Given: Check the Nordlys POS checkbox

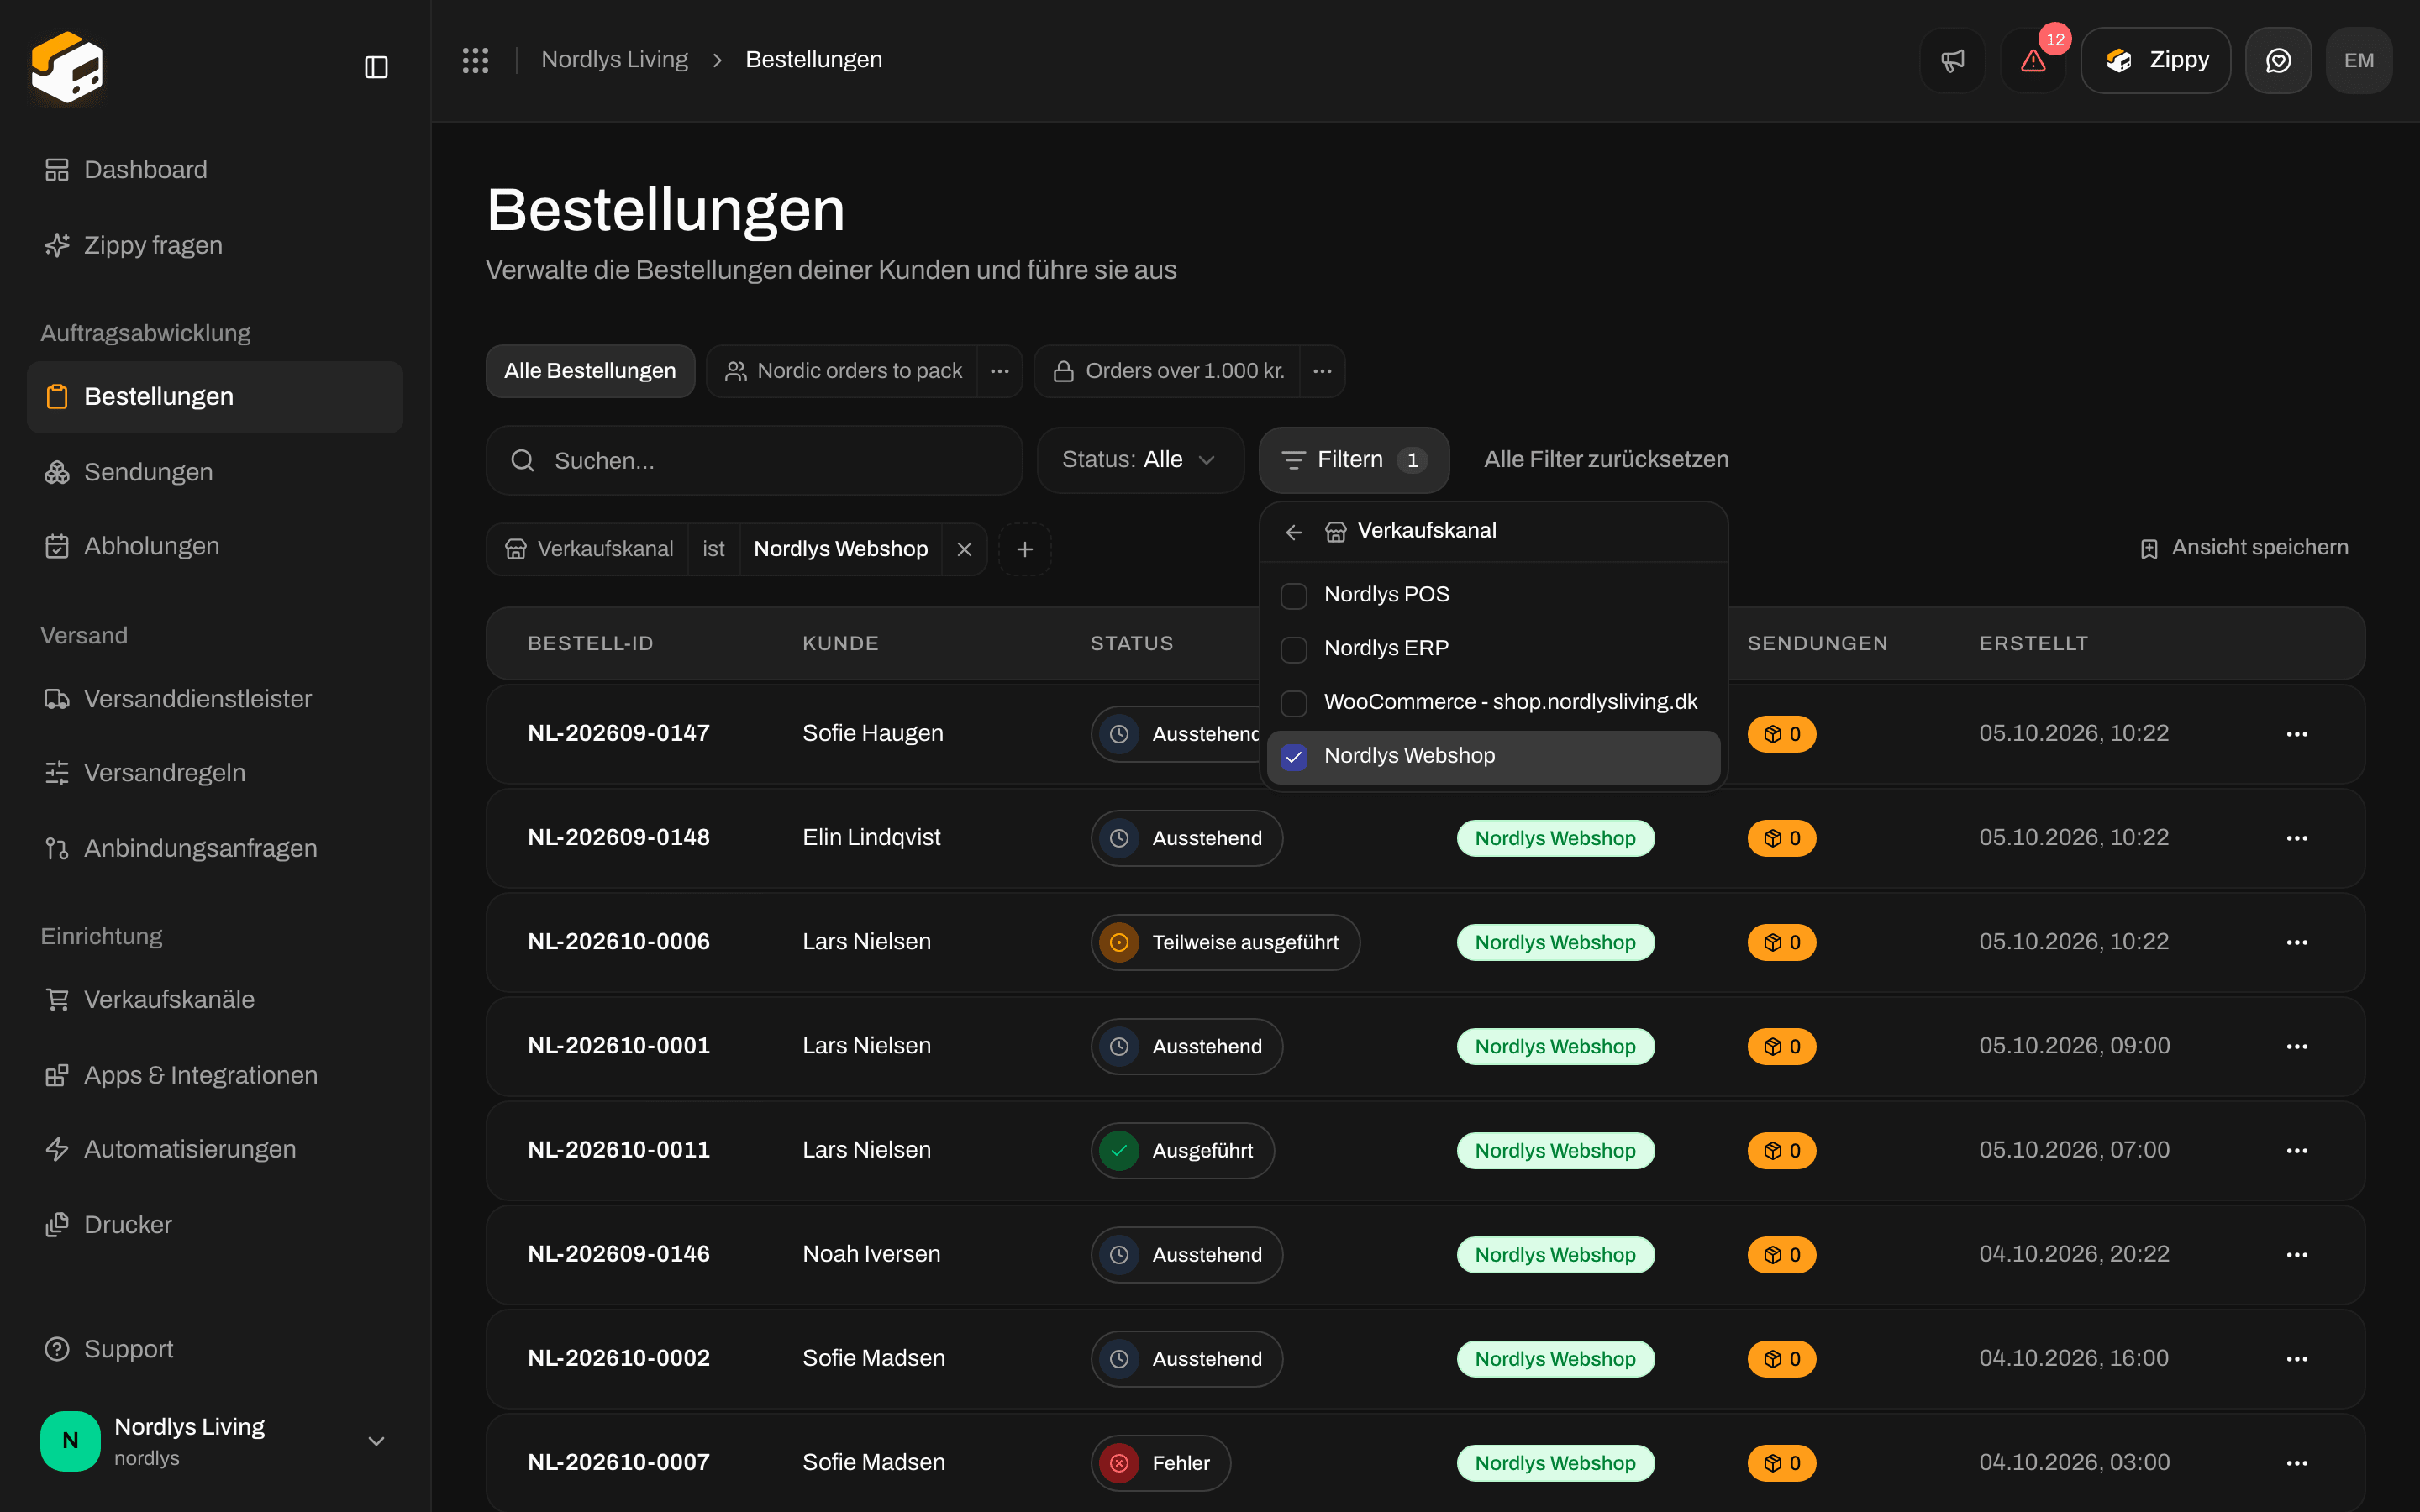Looking at the screenshot, I should click(1294, 596).
